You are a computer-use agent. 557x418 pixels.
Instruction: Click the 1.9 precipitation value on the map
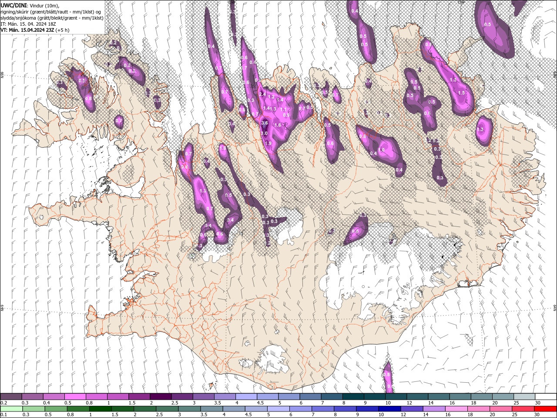(x=268, y=143)
